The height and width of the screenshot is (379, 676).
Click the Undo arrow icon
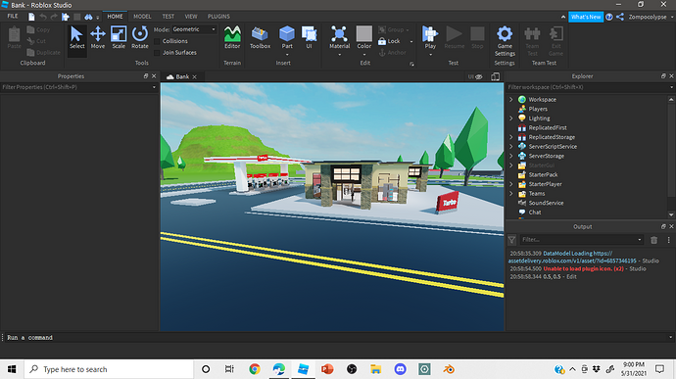coord(43,17)
